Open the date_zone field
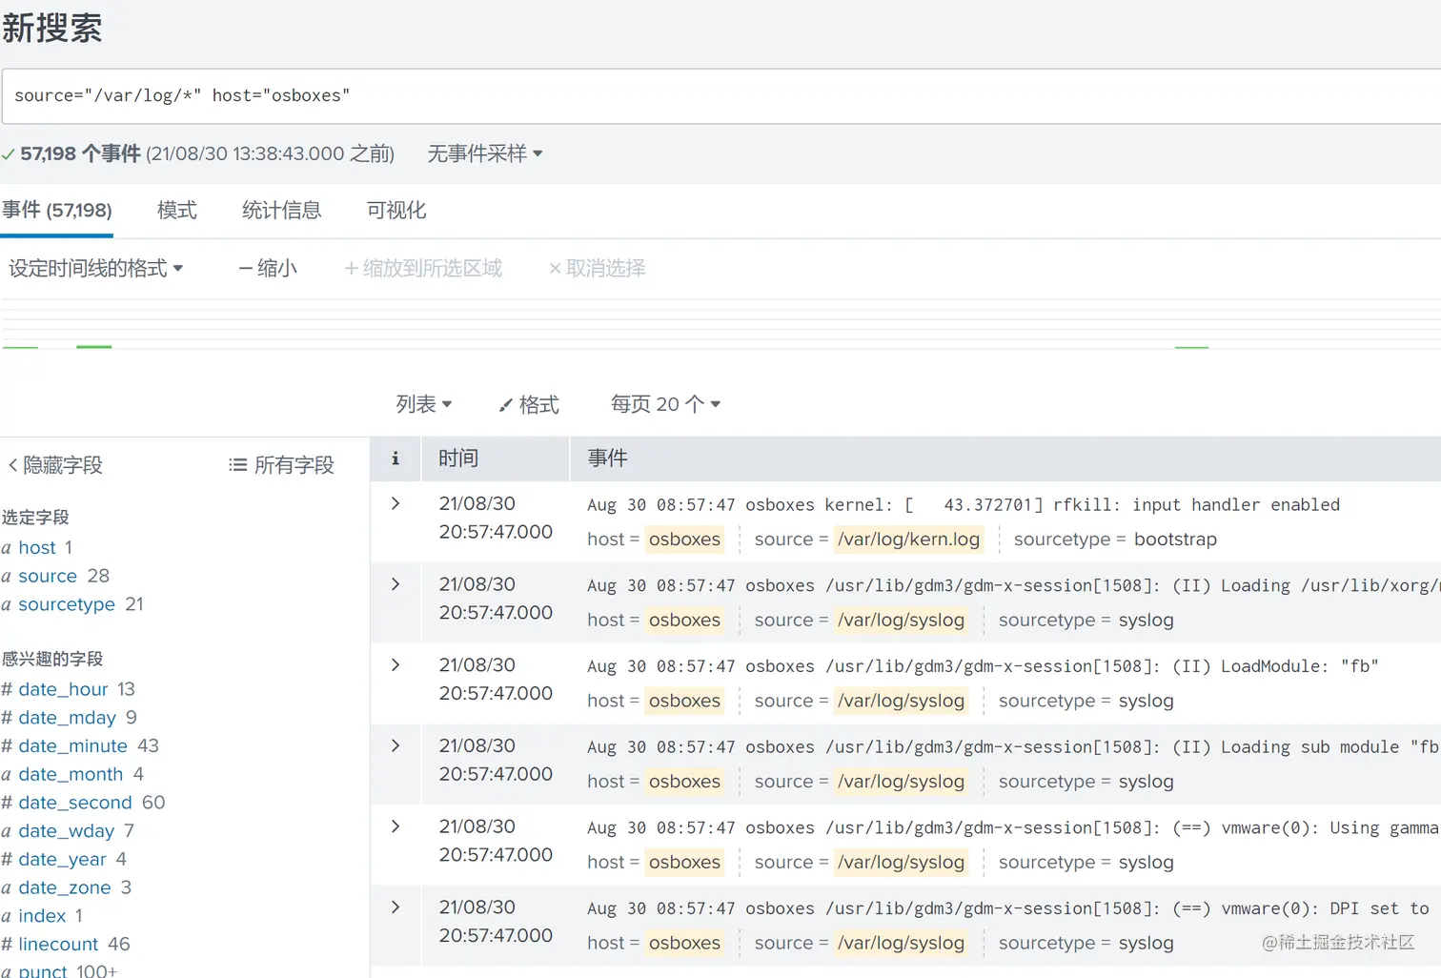Viewport: 1441px width, 978px height. [65, 887]
